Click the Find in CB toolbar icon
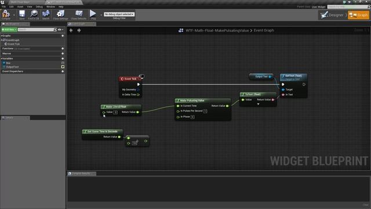The image size is (371, 209). click(x=34, y=15)
